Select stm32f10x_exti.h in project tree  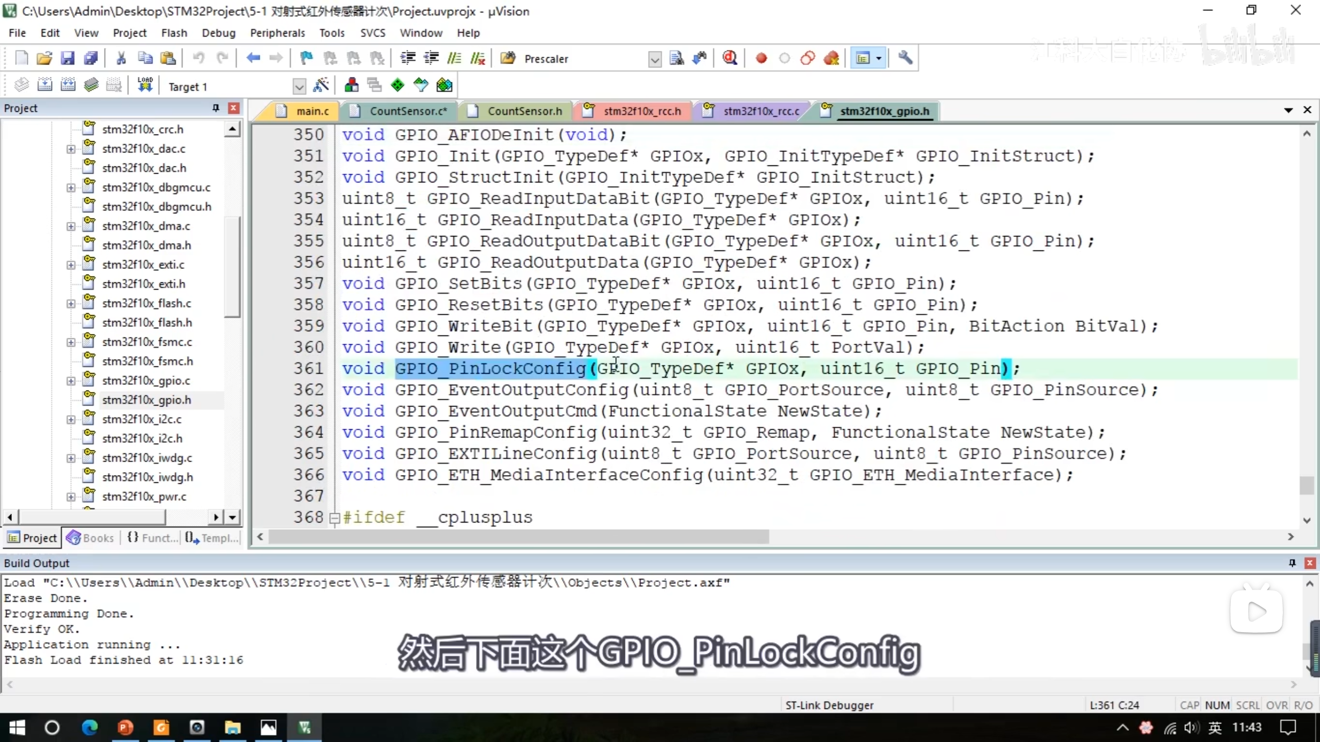pyautogui.click(x=143, y=284)
